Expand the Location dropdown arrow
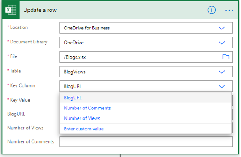 222,28
